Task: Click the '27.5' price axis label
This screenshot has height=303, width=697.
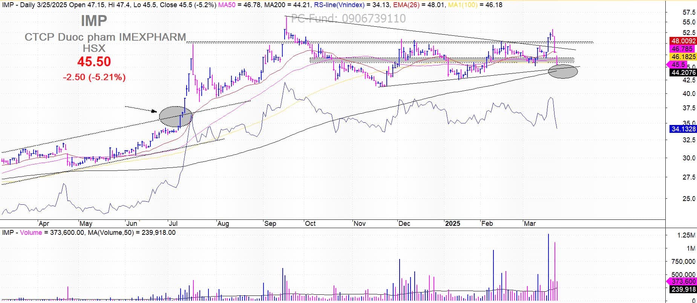Action: [689, 177]
